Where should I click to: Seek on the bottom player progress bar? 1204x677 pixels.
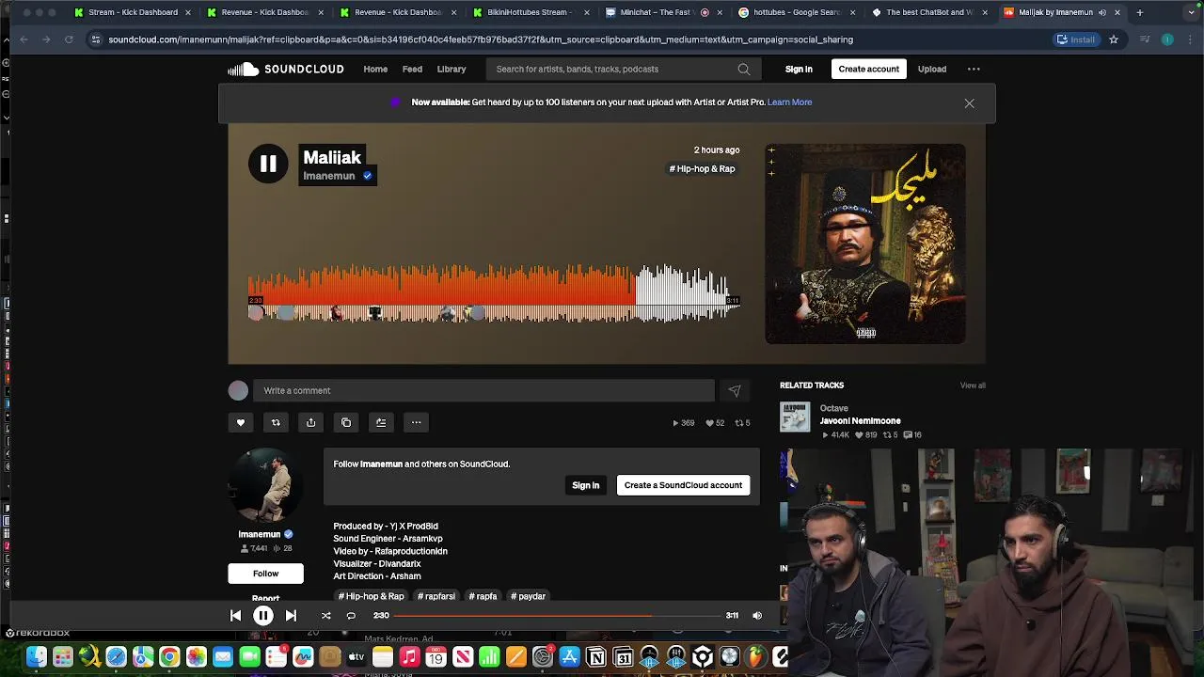(557, 615)
